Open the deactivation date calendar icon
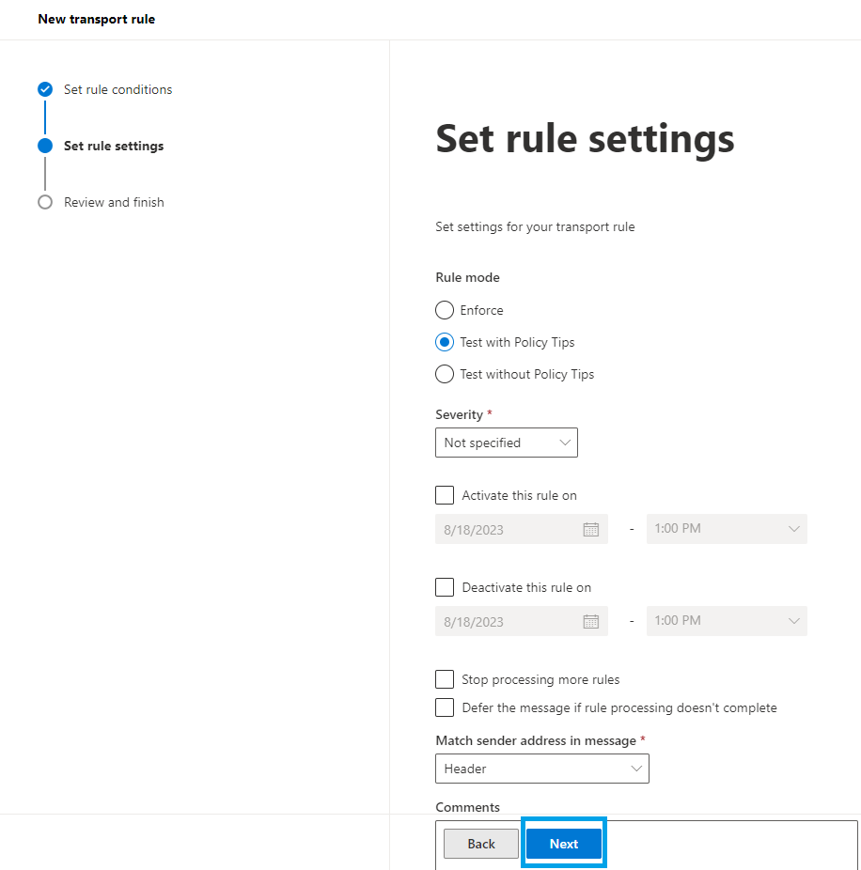Image resolution: width=861 pixels, height=870 pixels. tap(590, 621)
